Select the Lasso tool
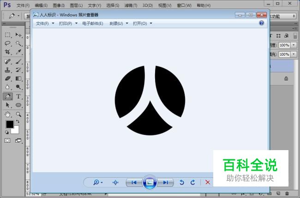Image resolution: width=300 pixels, height=198 pixels. point(8,43)
